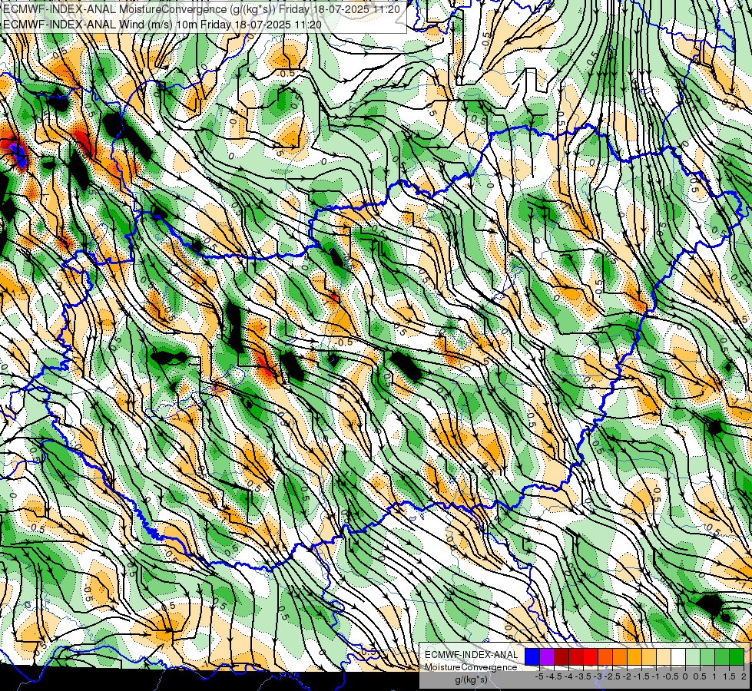752x691 pixels.
Task: Pick the red-orange swatch between -3 and -2.5
Action: pyautogui.click(x=605, y=657)
